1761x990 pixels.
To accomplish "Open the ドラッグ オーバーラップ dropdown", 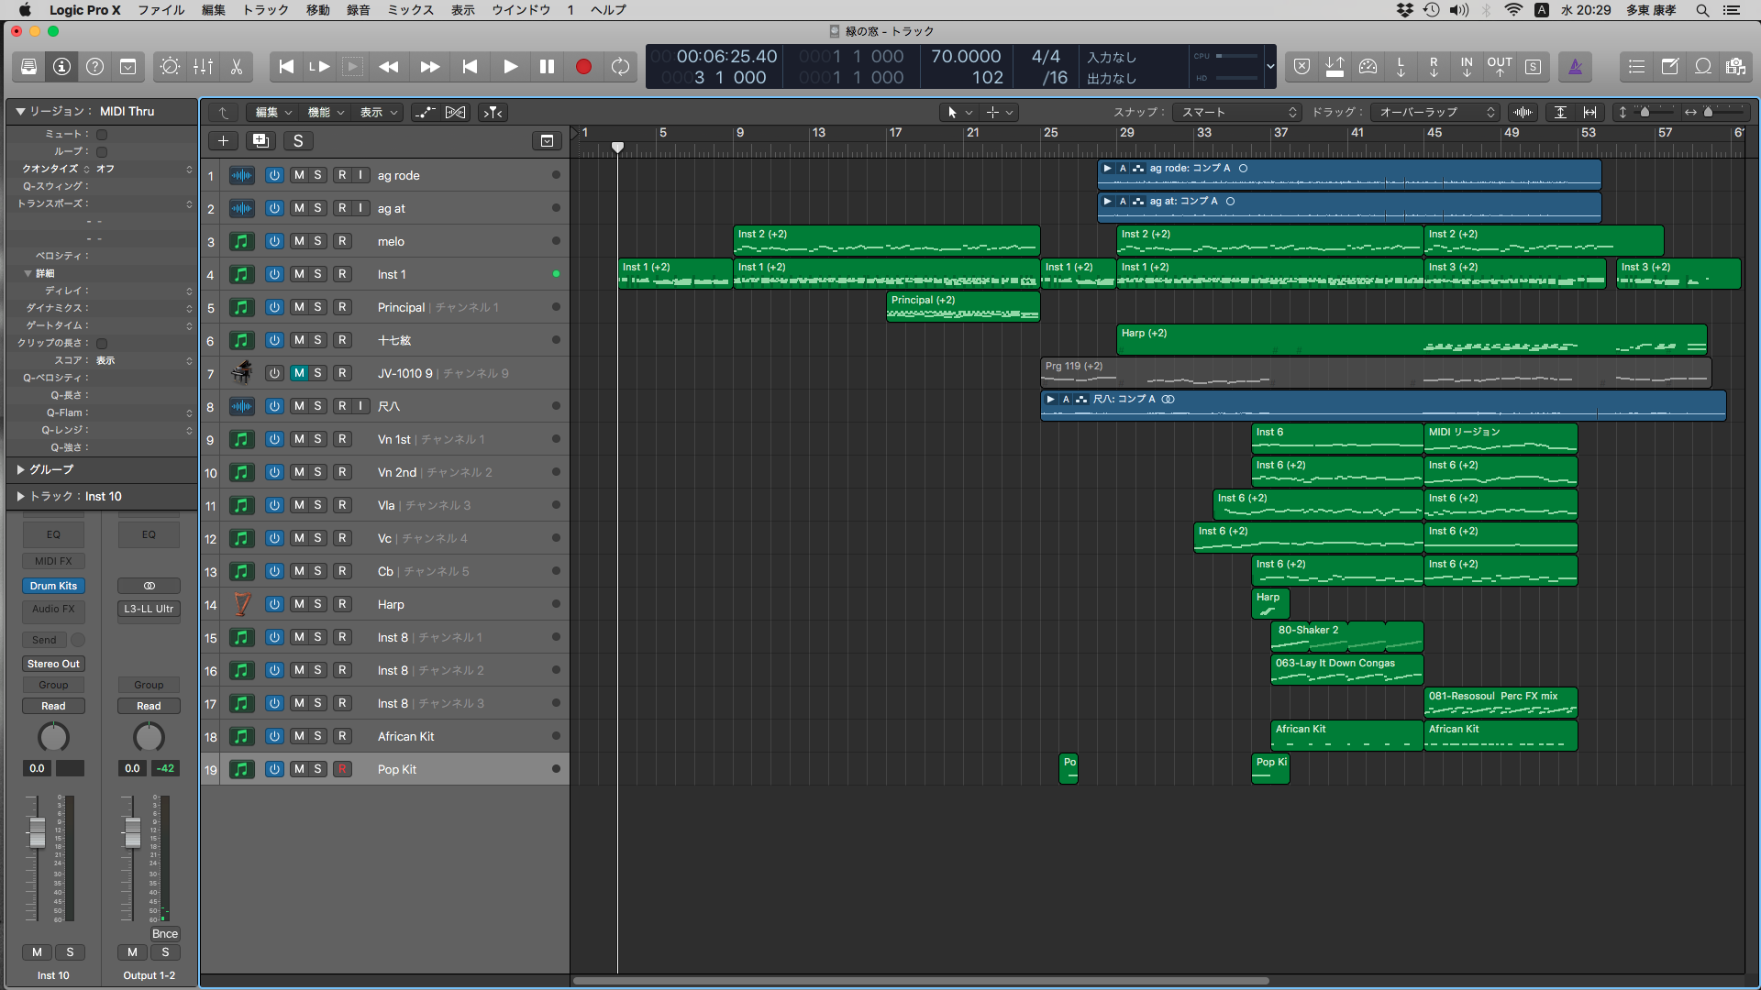I will coord(1435,112).
